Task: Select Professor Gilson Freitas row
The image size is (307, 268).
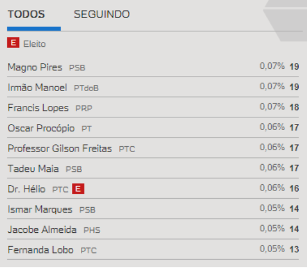Action: 153,148
